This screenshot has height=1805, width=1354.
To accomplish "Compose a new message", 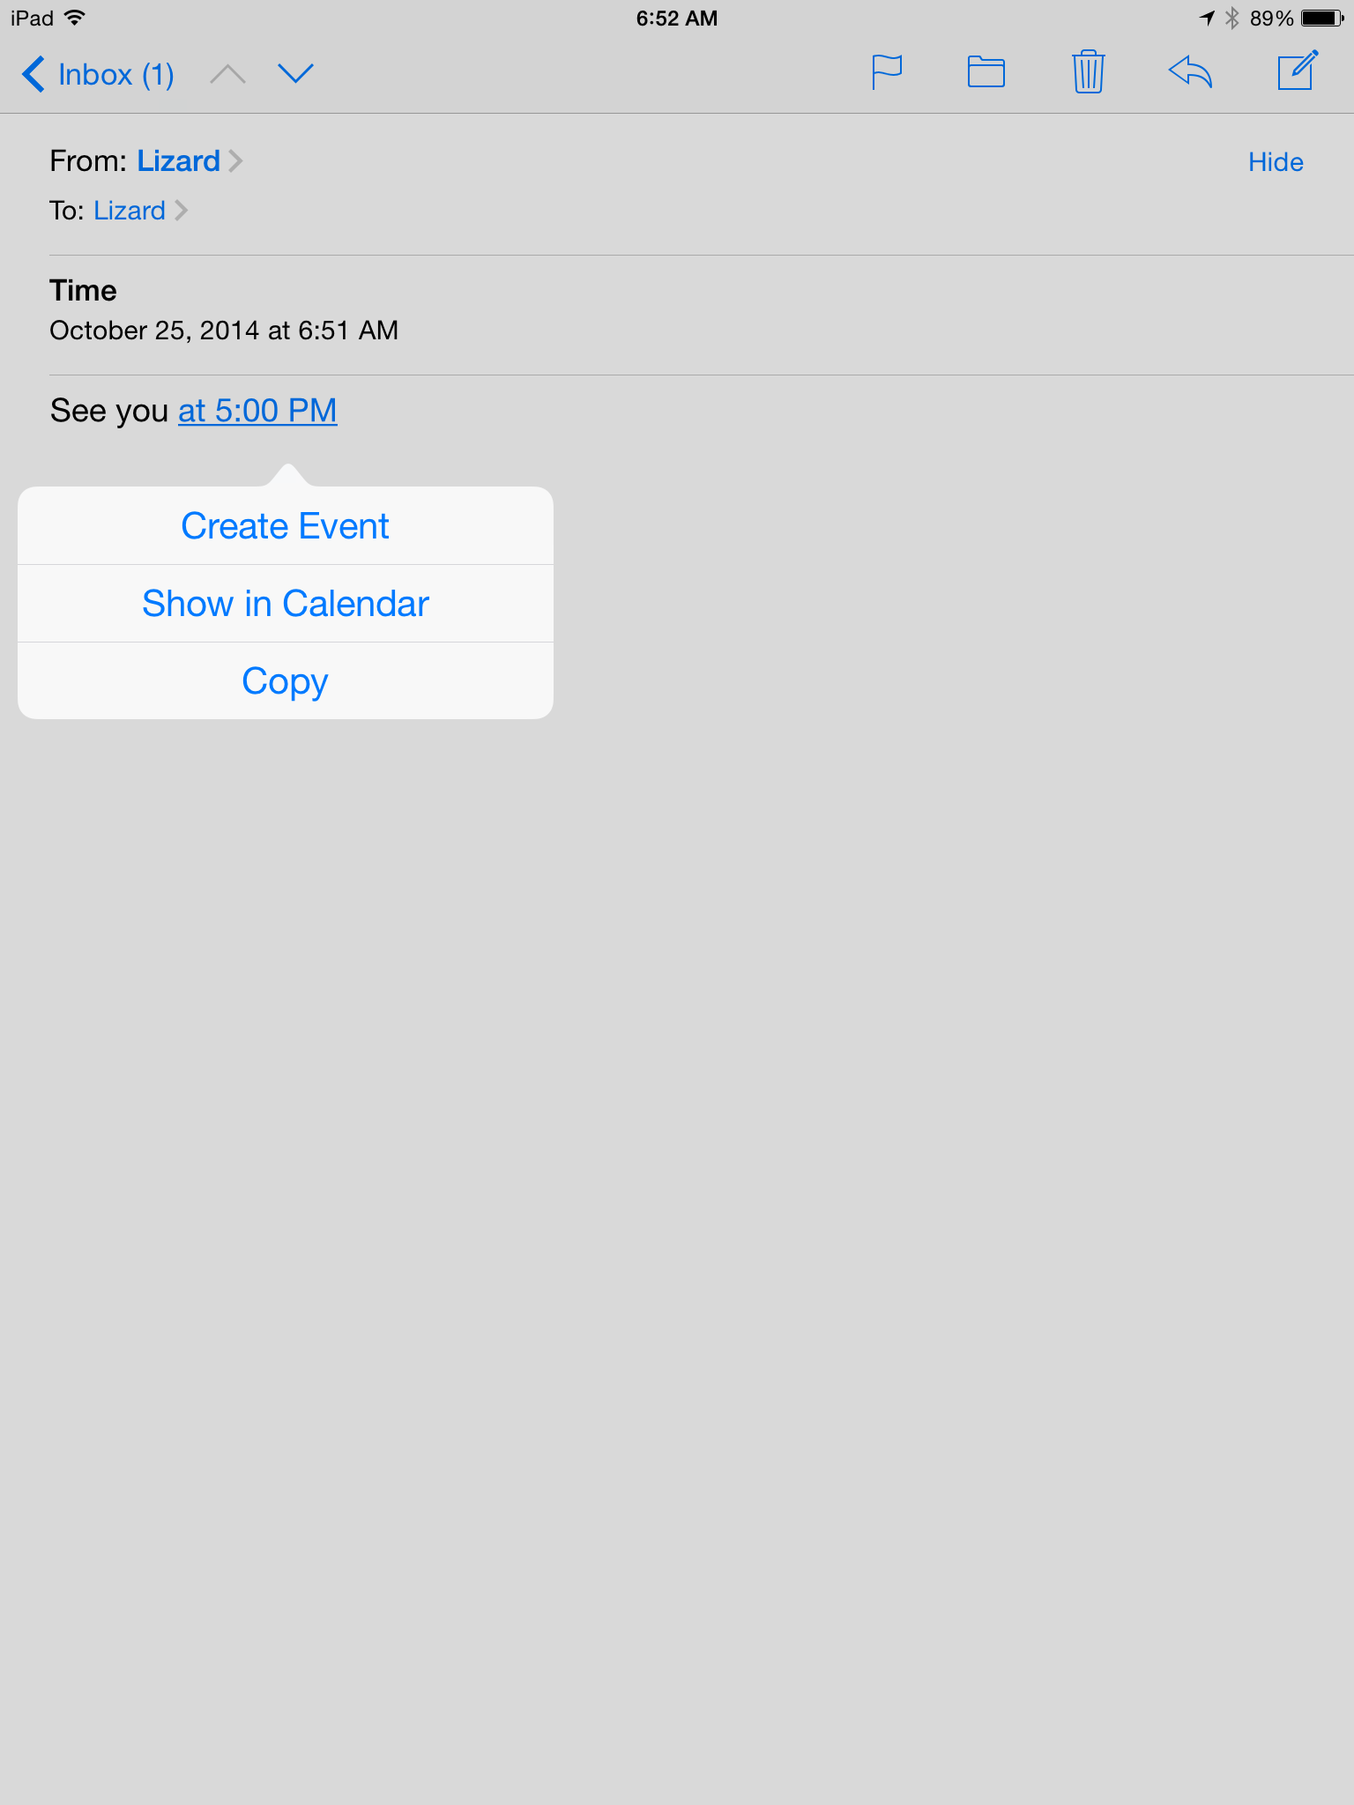I will pyautogui.click(x=1298, y=71).
